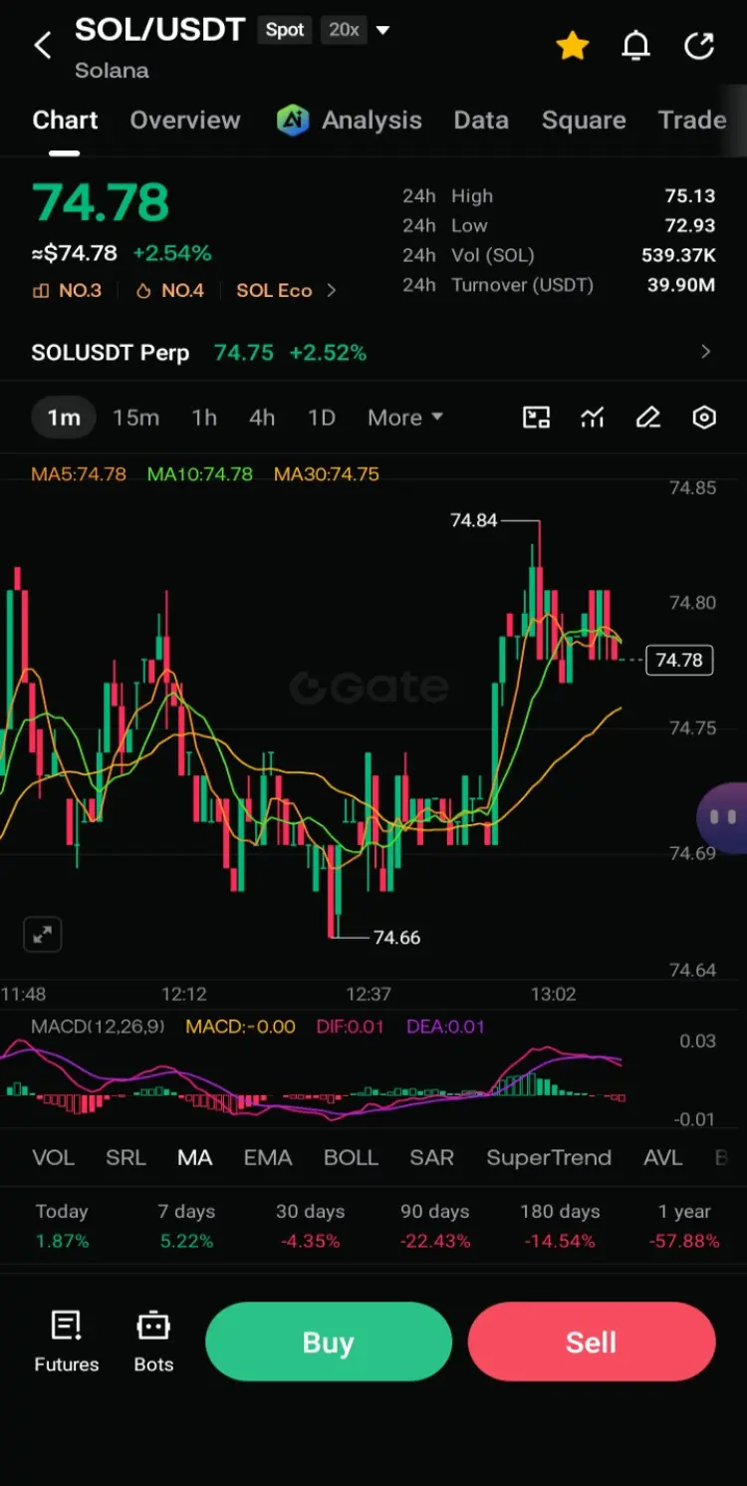Tap the floating purple assistant bubble
This screenshot has height=1486, width=747.
tap(723, 818)
